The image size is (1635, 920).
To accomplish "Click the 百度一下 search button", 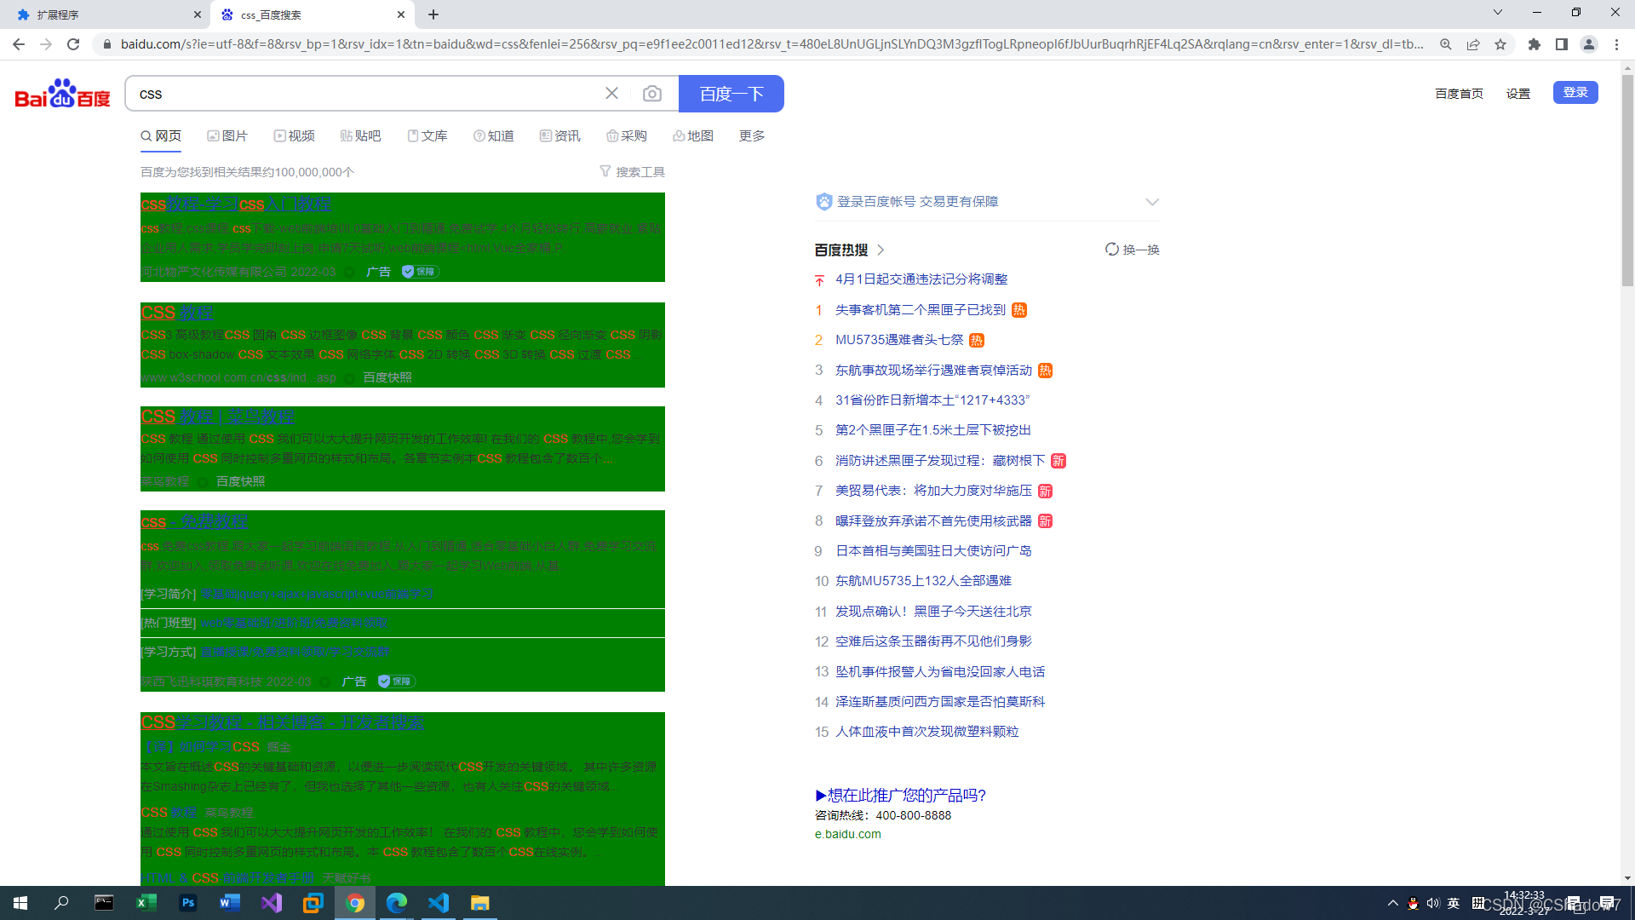I will click(731, 94).
